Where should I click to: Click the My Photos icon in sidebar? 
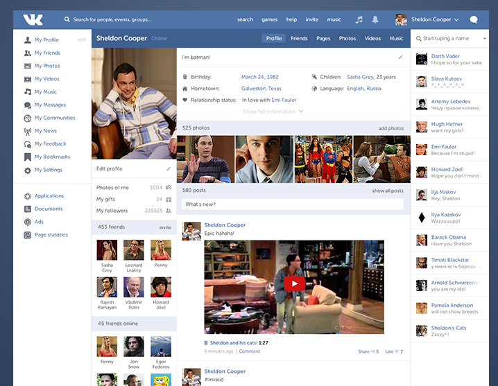[28, 66]
